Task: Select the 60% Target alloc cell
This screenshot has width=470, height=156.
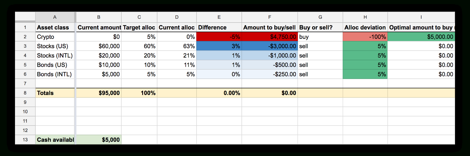Action: [x=139, y=46]
